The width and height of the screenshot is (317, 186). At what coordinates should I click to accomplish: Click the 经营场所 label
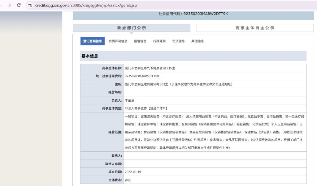click(115, 92)
